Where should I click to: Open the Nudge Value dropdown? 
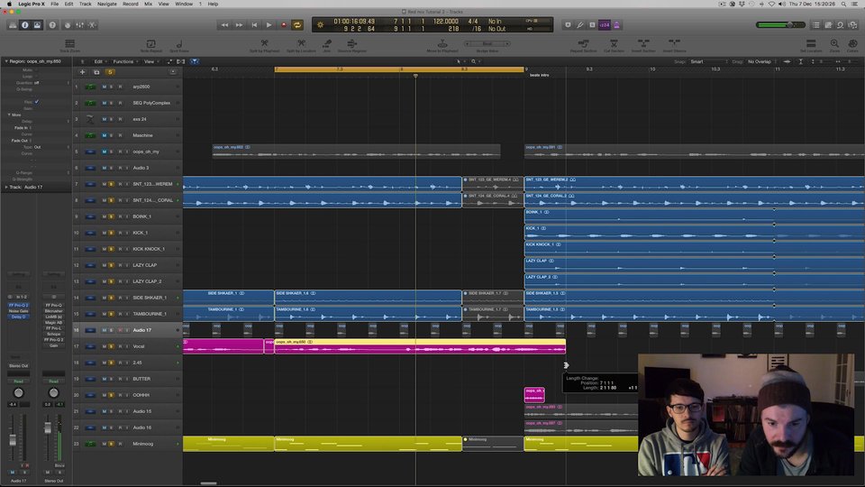pyautogui.click(x=487, y=43)
